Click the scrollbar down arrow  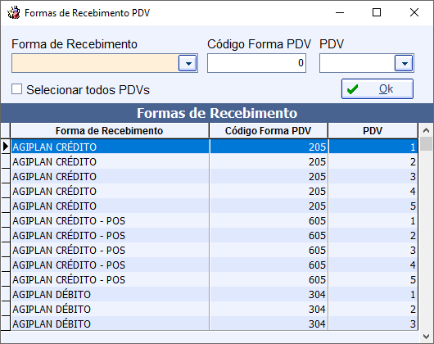click(x=427, y=337)
